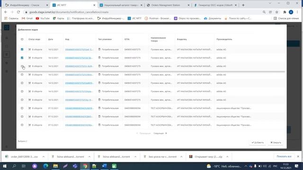
Task: Open Microsoft Edge from taskbar
Action: [x=45, y=166]
